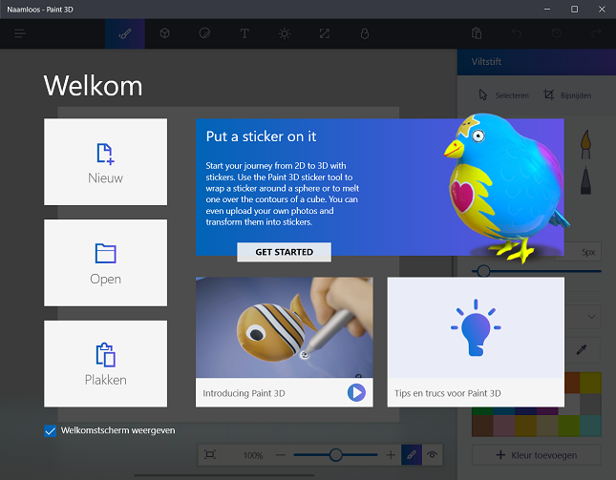Select the Brushes tool tab
616x480 pixels.
(125, 33)
